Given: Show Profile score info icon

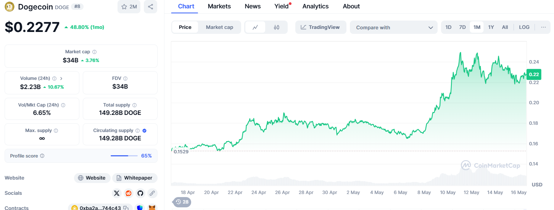Looking at the screenshot, I should (42, 156).
